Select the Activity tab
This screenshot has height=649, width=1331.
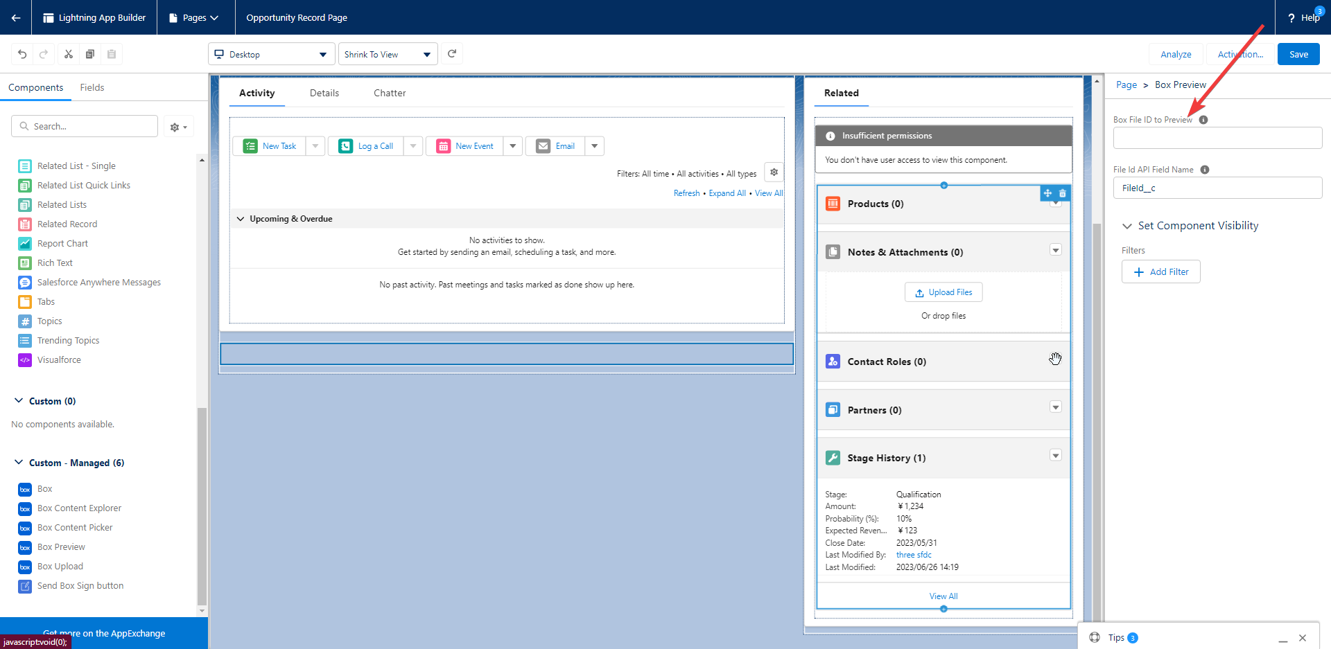pos(257,93)
